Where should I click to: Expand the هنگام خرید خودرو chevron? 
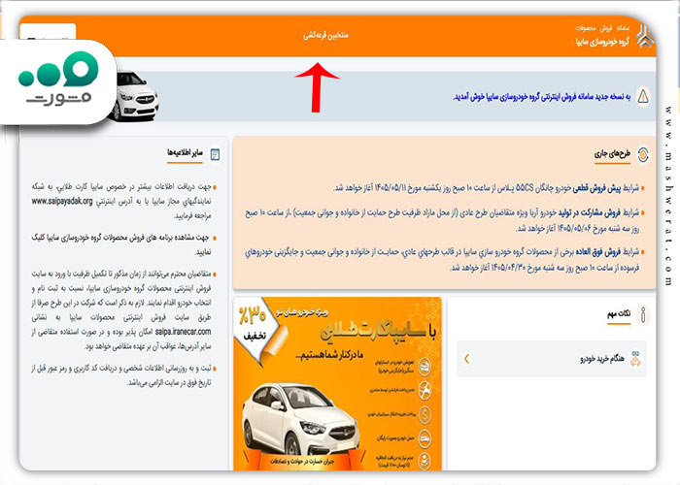click(466, 359)
